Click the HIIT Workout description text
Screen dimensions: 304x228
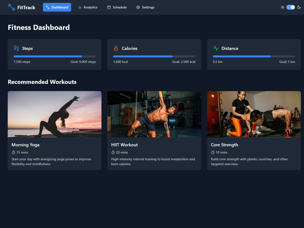[x=153, y=161]
